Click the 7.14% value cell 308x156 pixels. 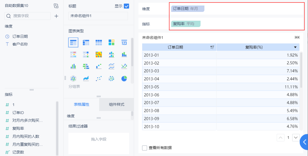pyautogui.click(x=258, y=71)
